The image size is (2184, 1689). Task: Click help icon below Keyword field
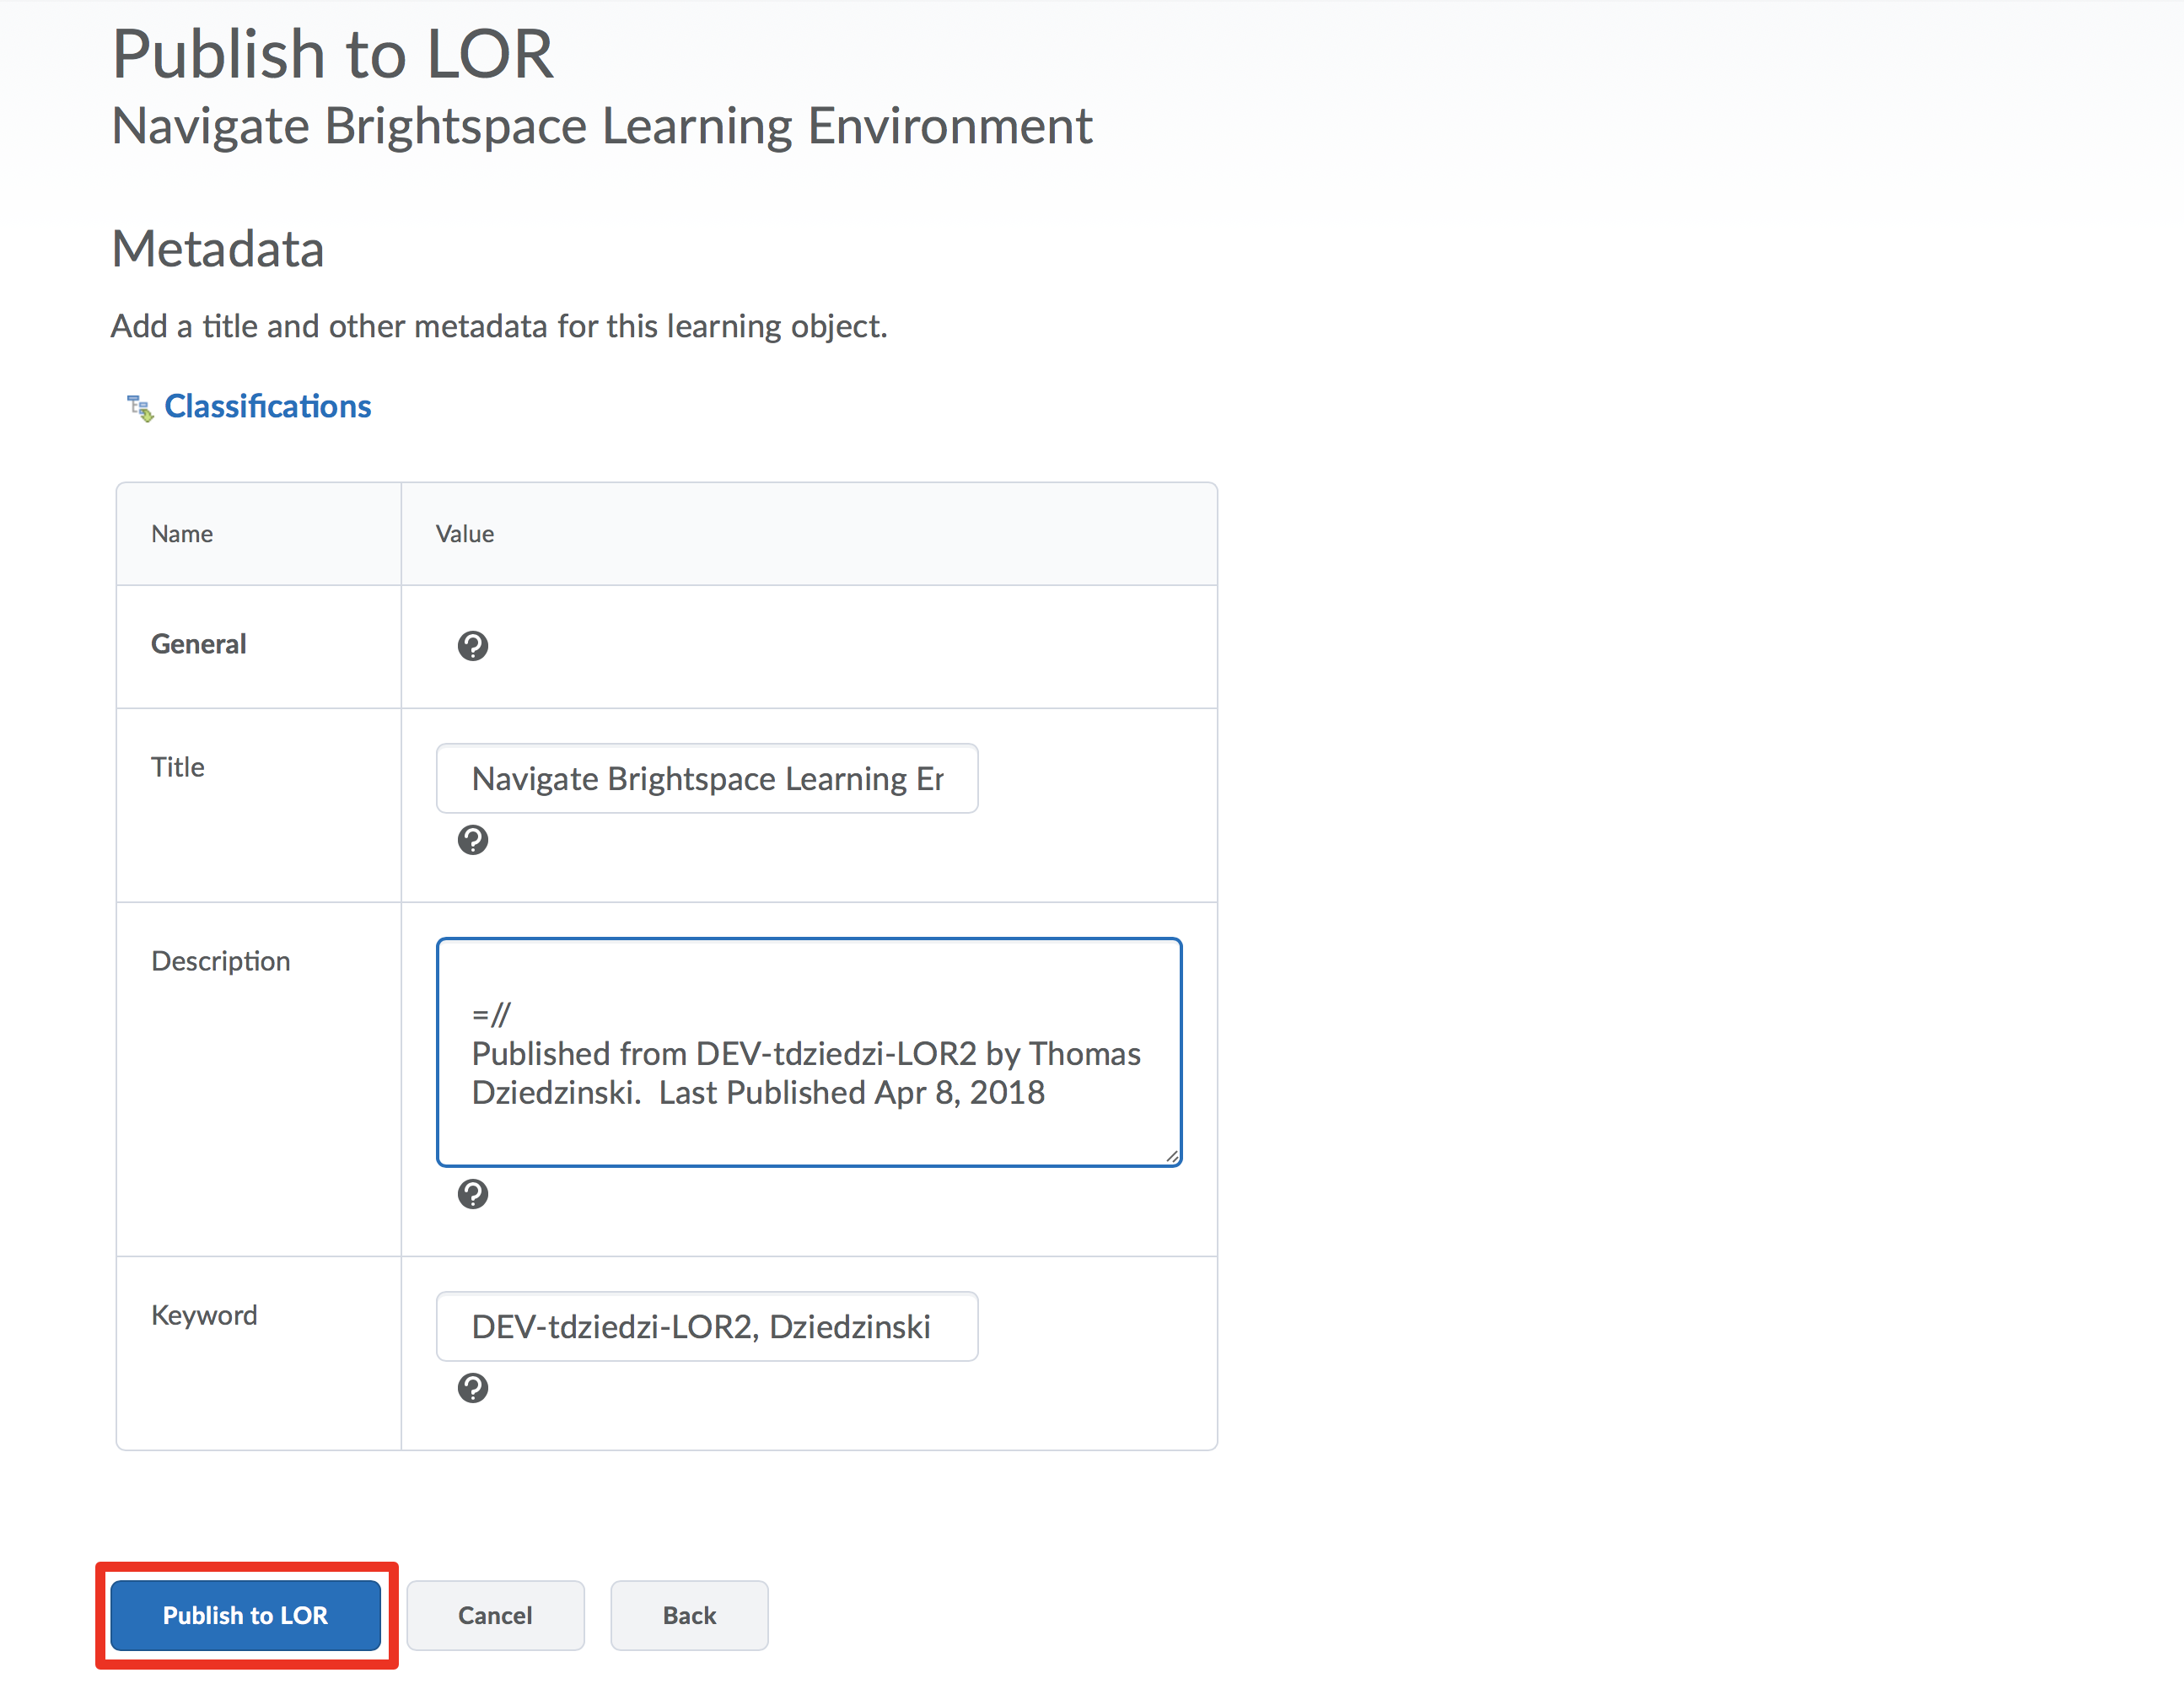pos(473,1388)
